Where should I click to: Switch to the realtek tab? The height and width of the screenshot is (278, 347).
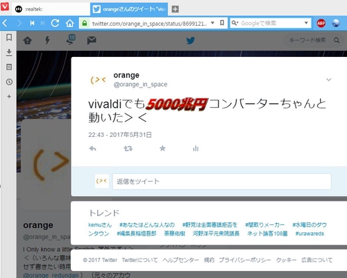pos(51,9)
